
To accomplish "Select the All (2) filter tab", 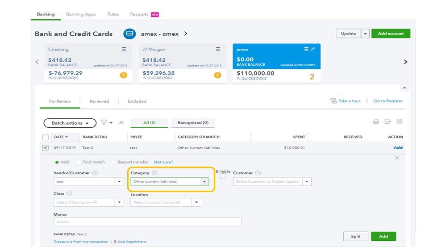I will pyautogui.click(x=149, y=123).
